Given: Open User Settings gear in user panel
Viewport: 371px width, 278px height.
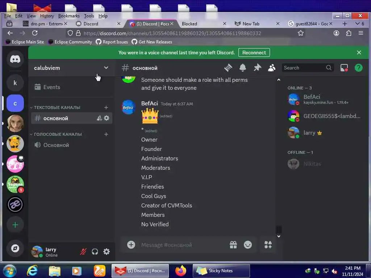Looking at the screenshot, I should [107, 252].
